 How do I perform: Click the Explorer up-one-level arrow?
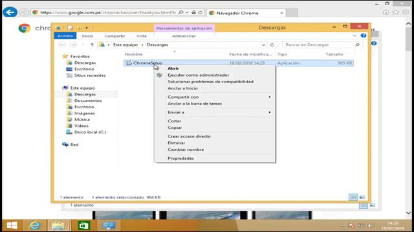point(92,44)
